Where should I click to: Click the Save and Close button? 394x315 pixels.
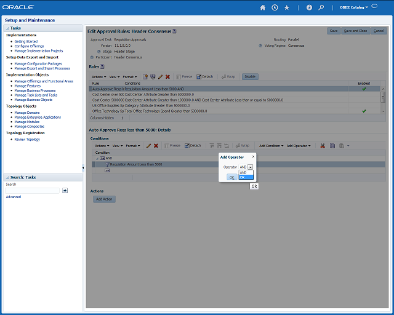click(355, 31)
